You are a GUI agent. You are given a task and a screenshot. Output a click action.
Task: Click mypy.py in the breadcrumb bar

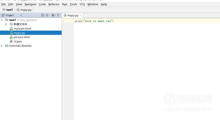pyautogui.click(x=24, y=10)
